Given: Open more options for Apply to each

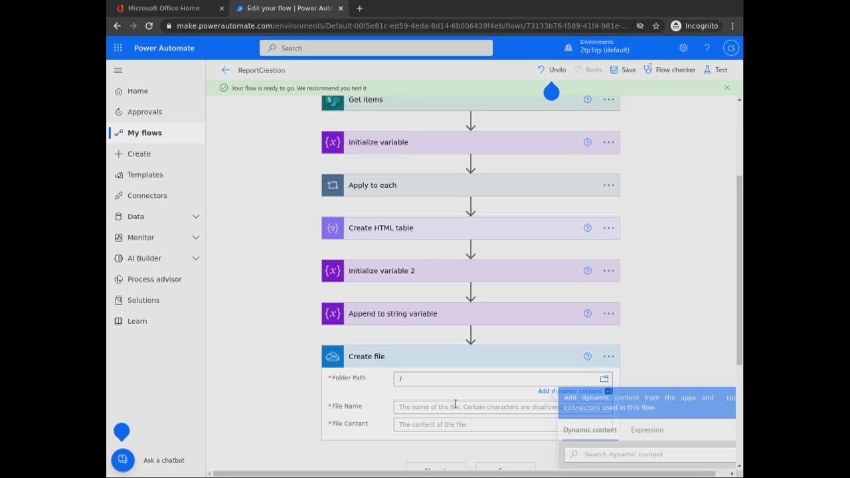Looking at the screenshot, I should (608, 185).
